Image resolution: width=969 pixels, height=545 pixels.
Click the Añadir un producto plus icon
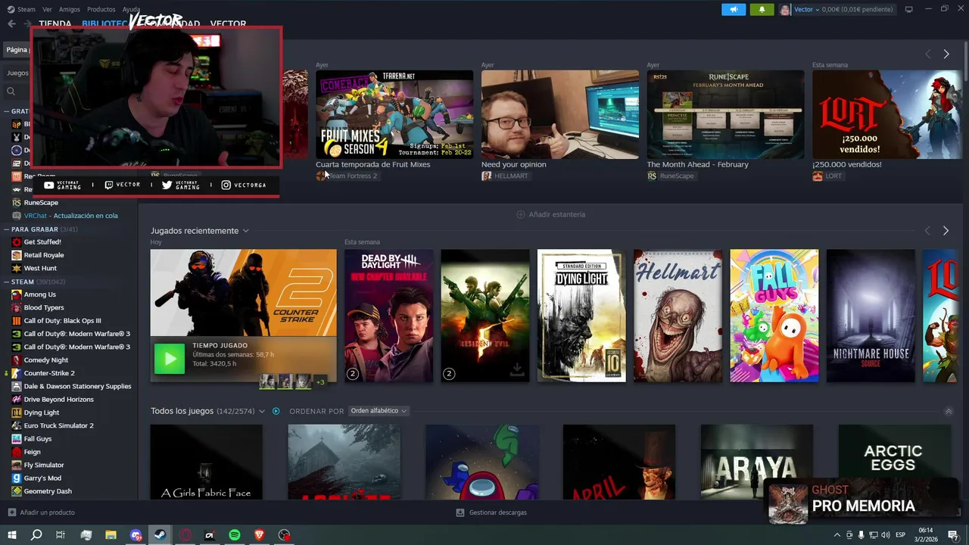(x=11, y=512)
